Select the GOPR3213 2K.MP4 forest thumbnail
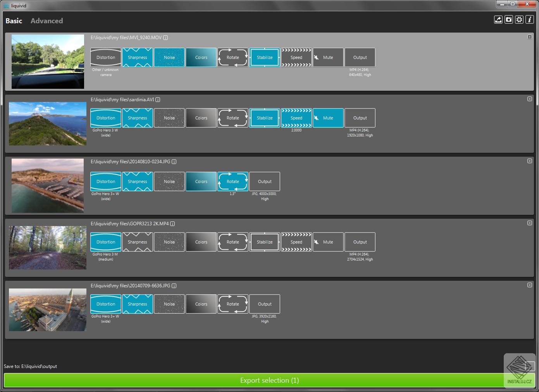The height and width of the screenshot is (392, 539). pyautogui.click(x=48, y=248)
